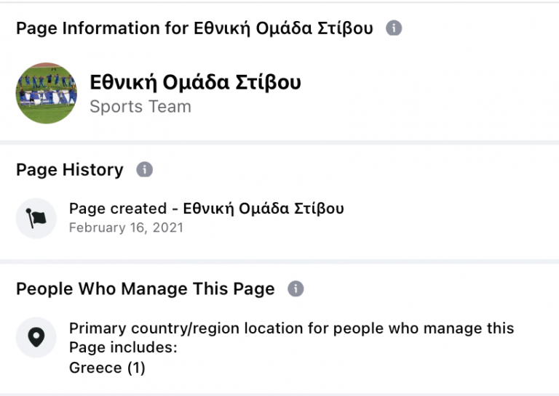Click the 'Page includes:' line
Image resolution: width=559 pixels, height=396 pixels.
pos(123,347)
